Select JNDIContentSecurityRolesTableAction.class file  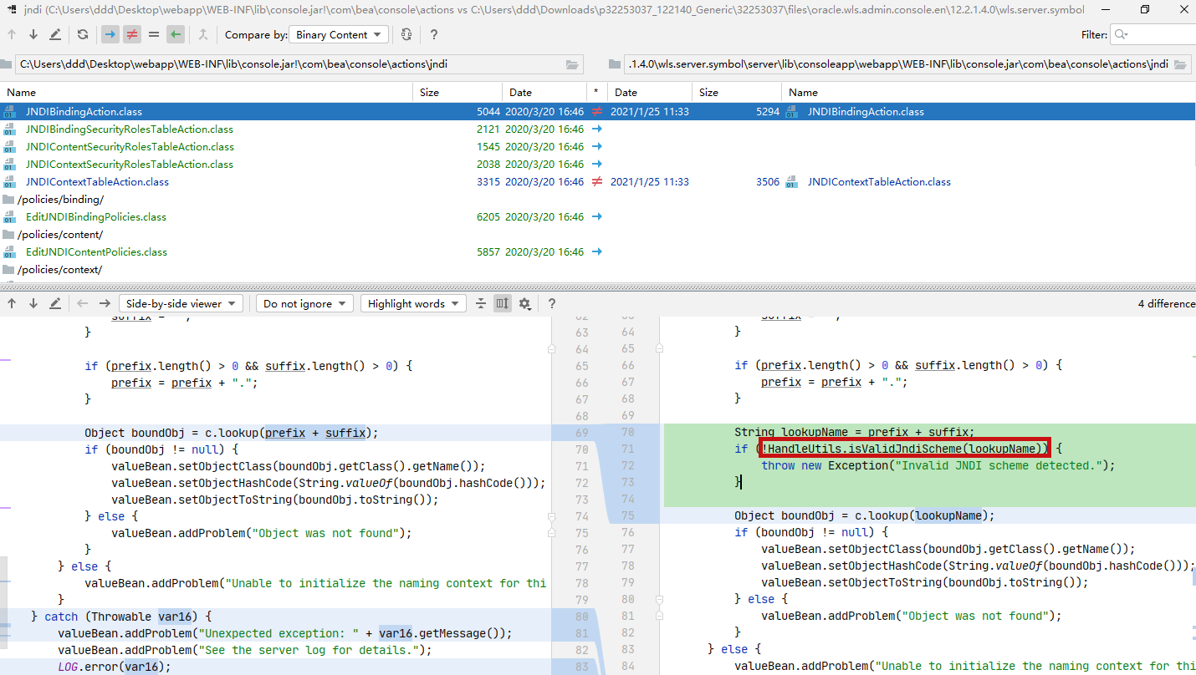130,146
